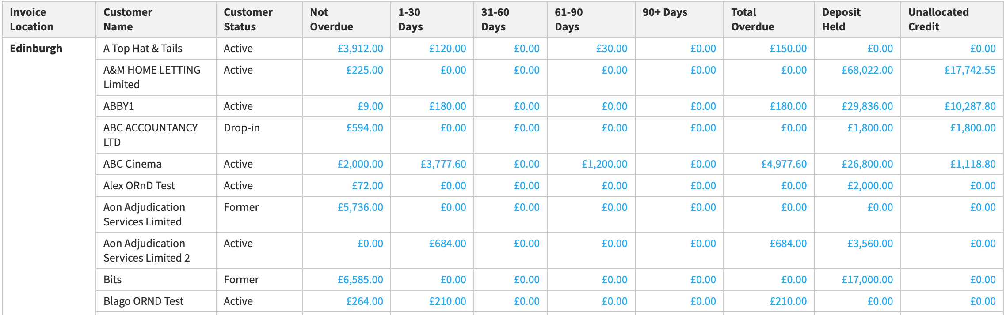Open A&M HOME LETTING unallocated credit £17,742.55
Screen dimensions: 1006x315
click(970, 70)
